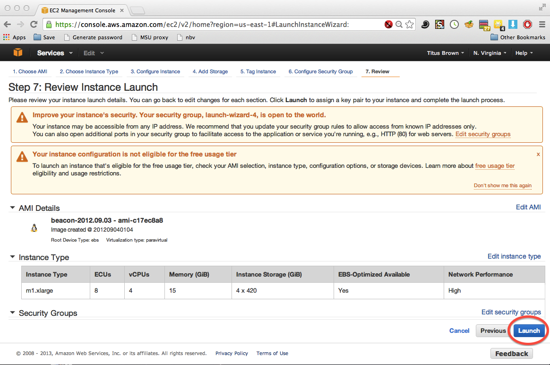Click the yellow extension icon with 4 badge
This screenshot has width=550, height=365.
[x=498, y=25]
